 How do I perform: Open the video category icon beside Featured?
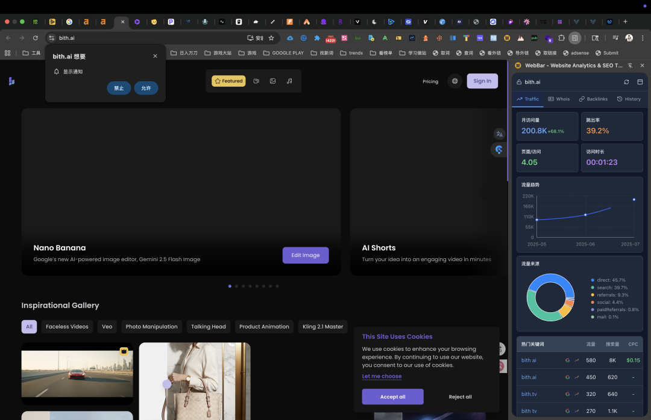(x=256, y=81)
